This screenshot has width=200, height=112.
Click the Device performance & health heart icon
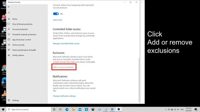click(x=9, y=50)
